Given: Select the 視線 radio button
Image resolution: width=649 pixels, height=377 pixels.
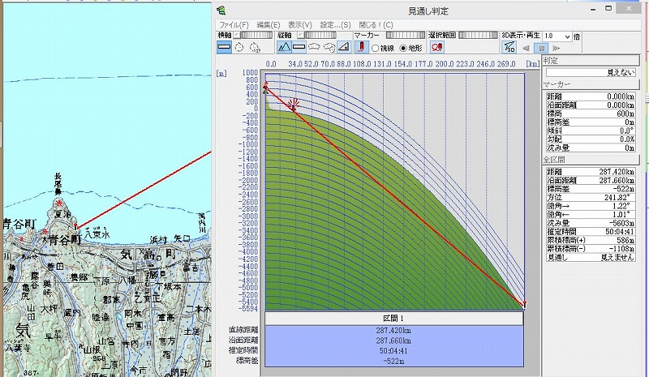Looking at the screenshot, I should coord(376,49).
